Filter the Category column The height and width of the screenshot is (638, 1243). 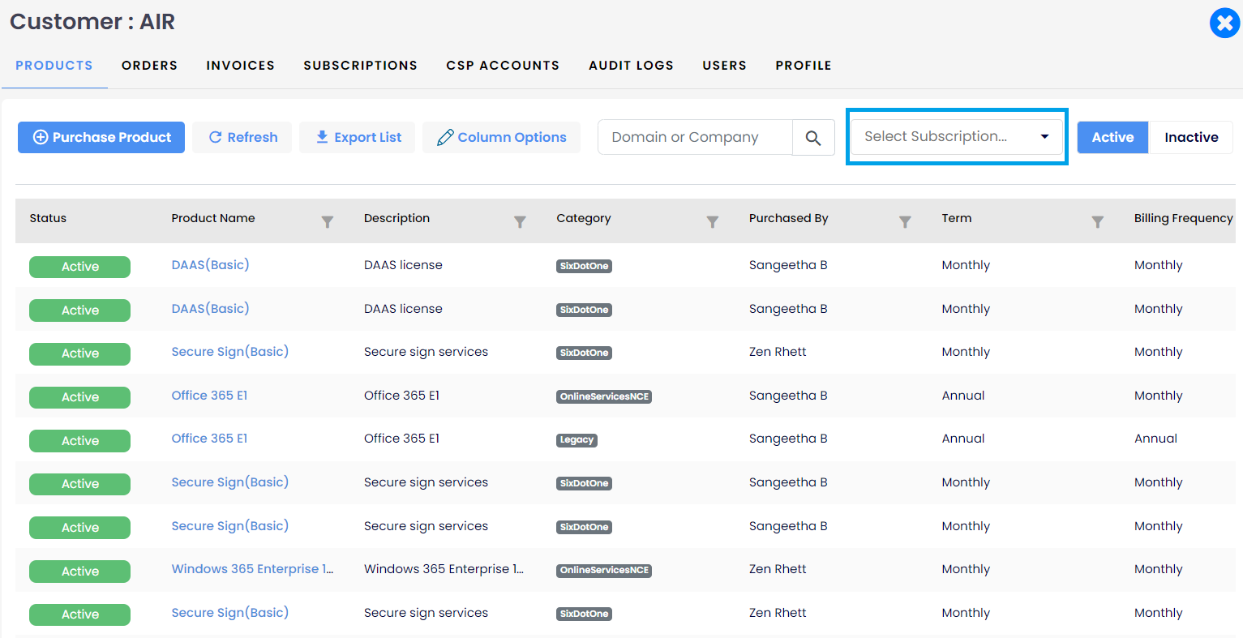[713, 221]
